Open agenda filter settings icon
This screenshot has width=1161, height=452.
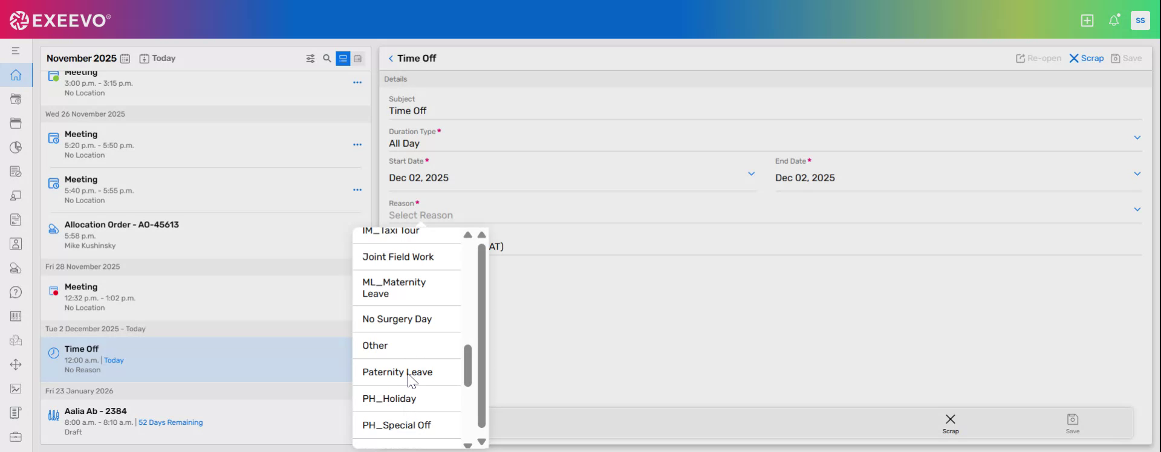pyautogui.click(x=310, y=59)
